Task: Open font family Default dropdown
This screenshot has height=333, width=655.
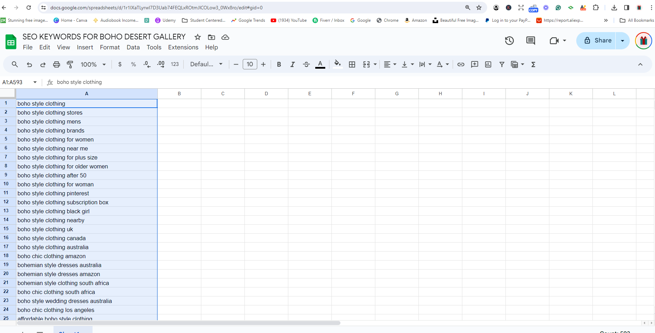Action: (x=206, y=64)
